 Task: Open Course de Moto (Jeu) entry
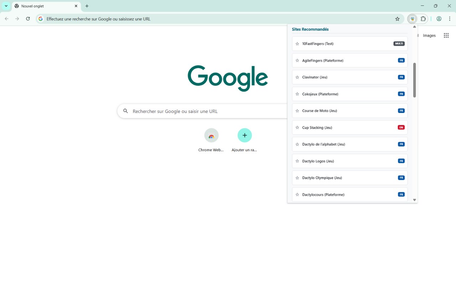349,111
